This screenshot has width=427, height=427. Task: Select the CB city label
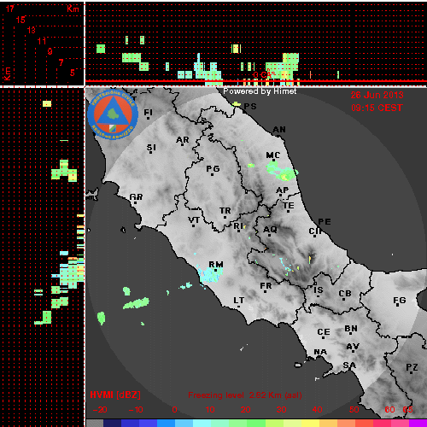click(345, 294)
